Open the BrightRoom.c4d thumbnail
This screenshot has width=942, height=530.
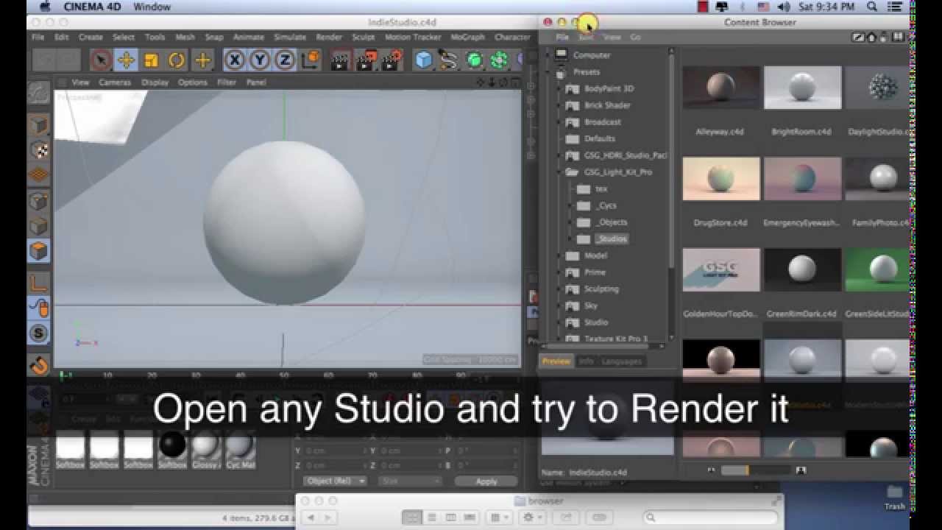[x=802, y=88]
